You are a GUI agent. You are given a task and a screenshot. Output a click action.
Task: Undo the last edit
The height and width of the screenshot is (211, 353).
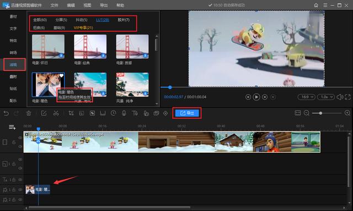(x=6, y=113)
